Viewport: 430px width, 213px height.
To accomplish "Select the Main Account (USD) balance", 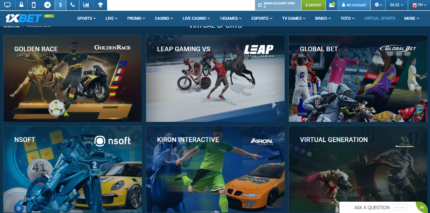I will (x=278, y=5).
